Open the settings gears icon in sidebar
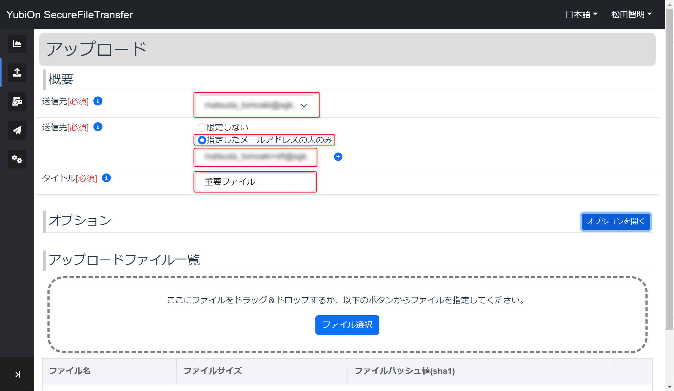Viewport: 674px width, 391px height. coord(17,159)
